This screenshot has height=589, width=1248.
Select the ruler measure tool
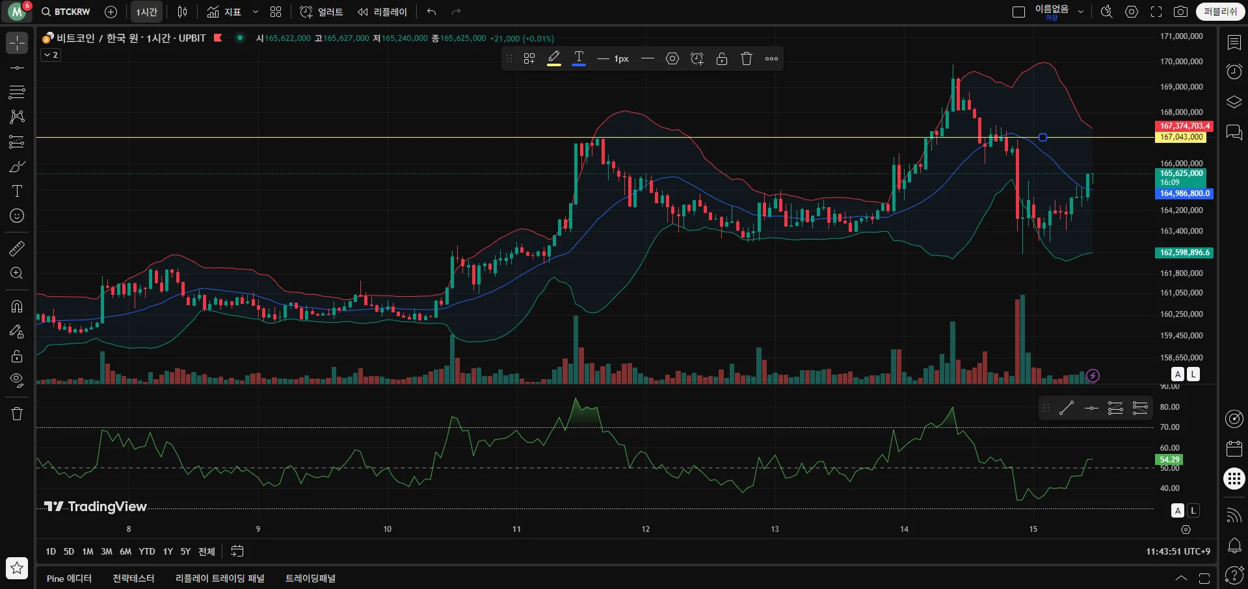point(17,248)
